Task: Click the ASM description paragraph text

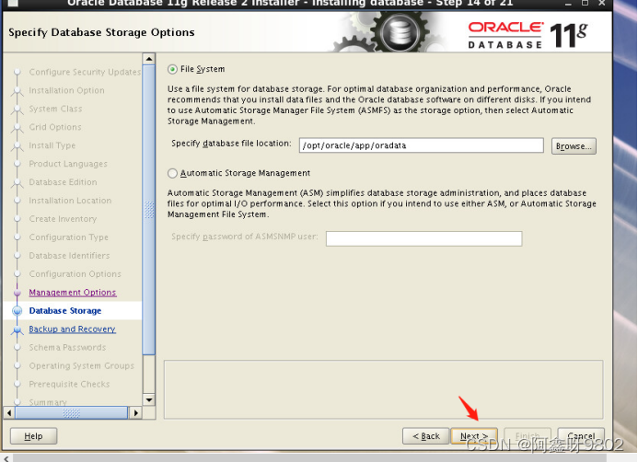Action: [382, 203]
